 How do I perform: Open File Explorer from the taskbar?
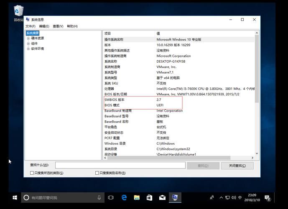coord(137,197)
